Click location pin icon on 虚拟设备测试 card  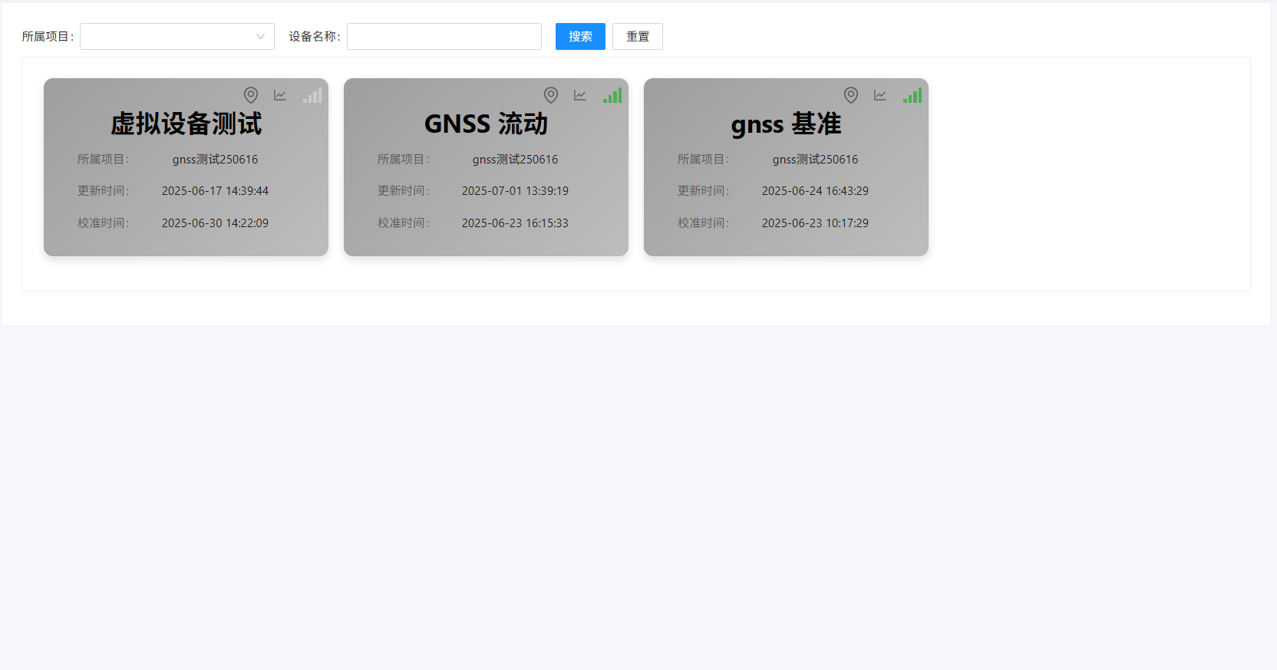[x=251, y=95]
